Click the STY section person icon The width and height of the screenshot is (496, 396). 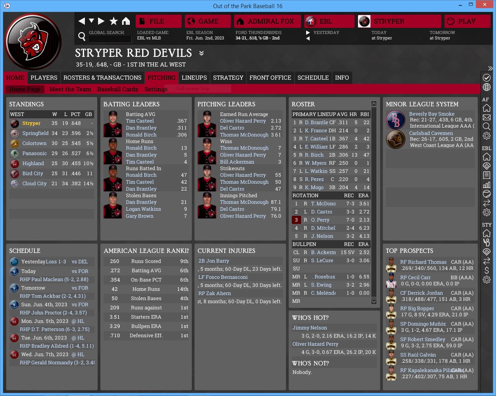point(487,242)
